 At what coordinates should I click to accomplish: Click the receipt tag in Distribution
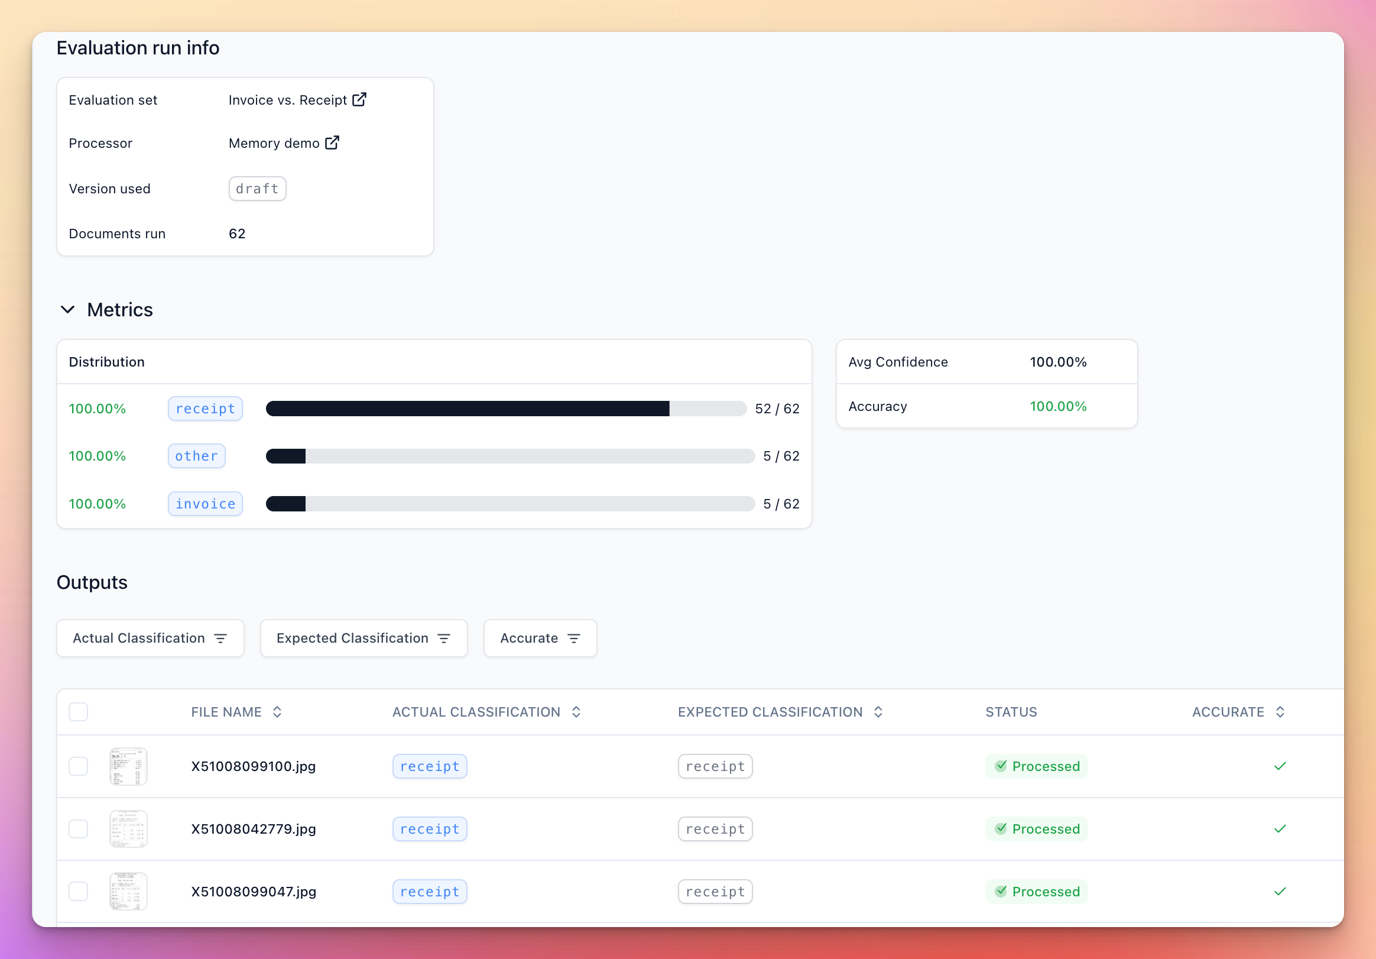205,409
